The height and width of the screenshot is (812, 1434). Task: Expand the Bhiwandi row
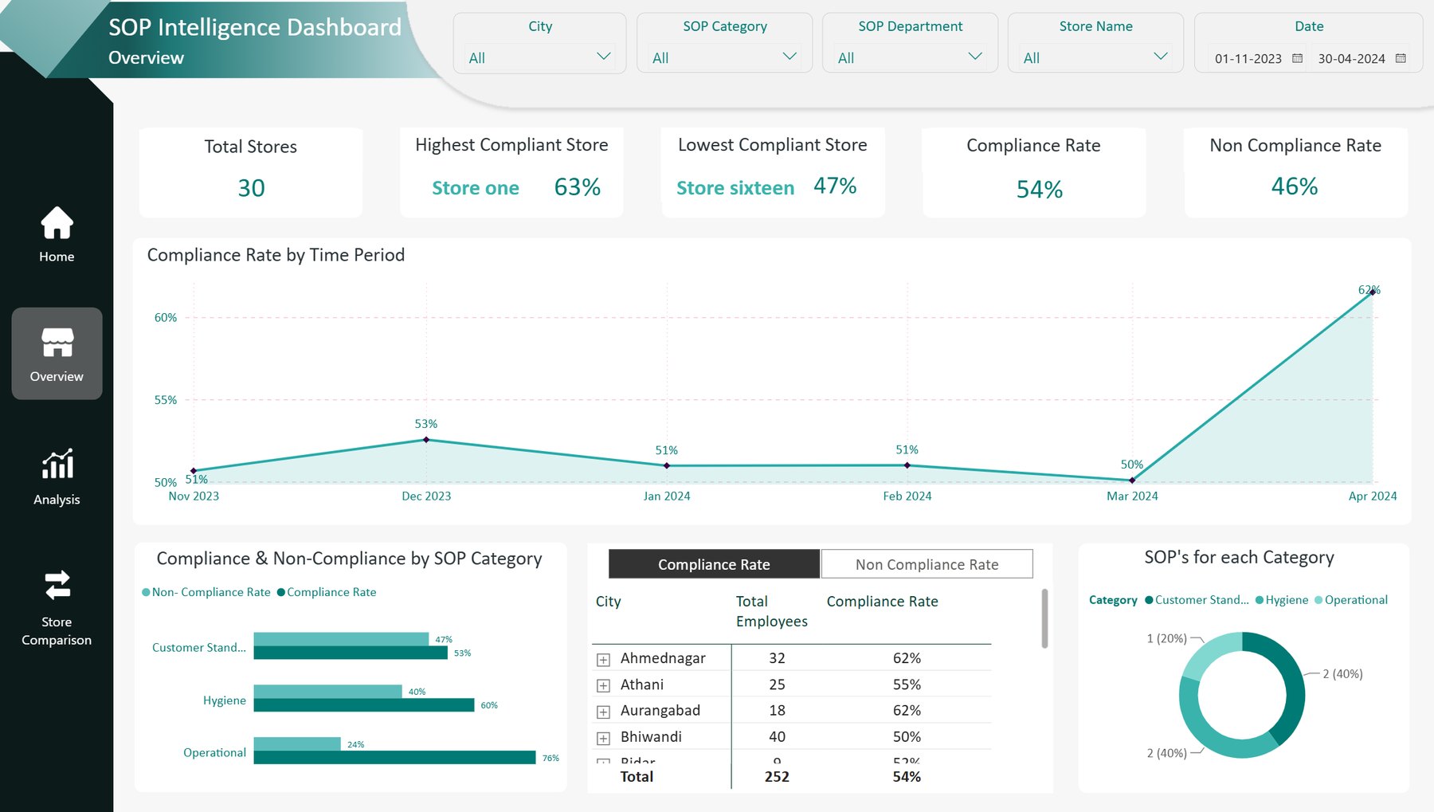tap(603, 738)
